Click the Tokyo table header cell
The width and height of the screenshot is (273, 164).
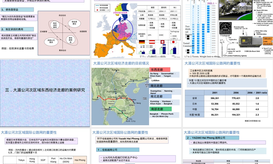coord(21,160)
